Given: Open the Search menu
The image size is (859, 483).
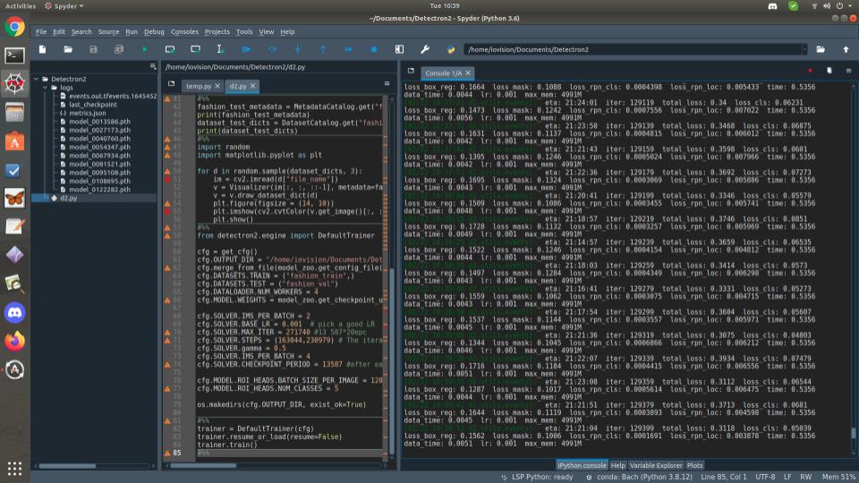Looking at the screenshot, I should click(x=81, y=32).
